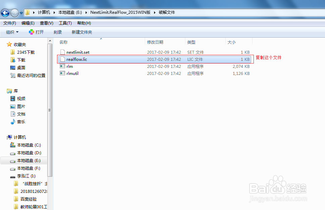This screenshot has width=325, height=210.
Task: Sort by the 修改日期 column header
Action: tap(155, 42)
